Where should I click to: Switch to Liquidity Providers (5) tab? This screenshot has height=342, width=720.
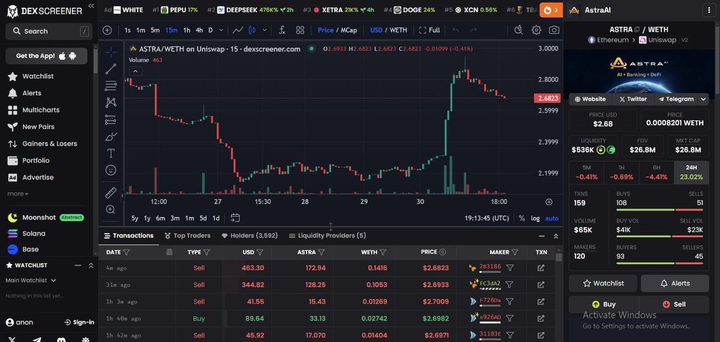point(328,236)
